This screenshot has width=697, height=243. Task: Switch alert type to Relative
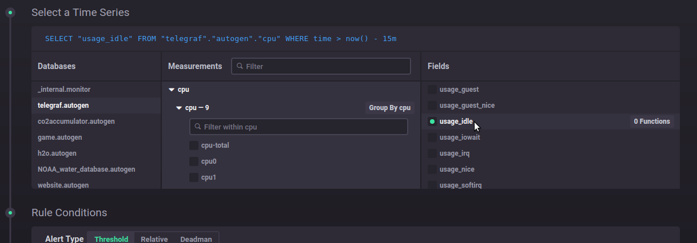154,239
